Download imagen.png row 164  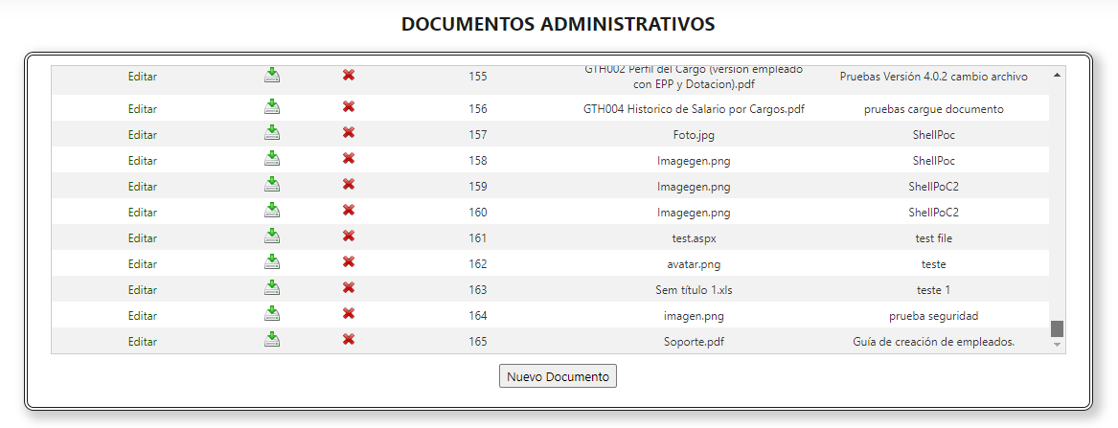click(272, 313)
